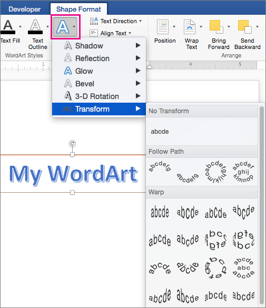
Task: Click the Send Backward icon
Action: point(244,27)
